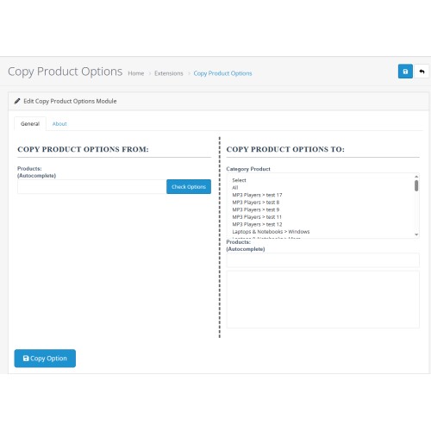The width and height of the screenshot is (431, 431).
Task: Focus the source Products autocomplete field
Action: (91, 187)
